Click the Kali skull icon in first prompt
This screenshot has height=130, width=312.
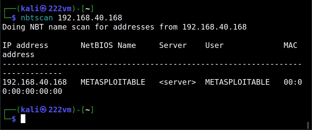click(43, 9)
